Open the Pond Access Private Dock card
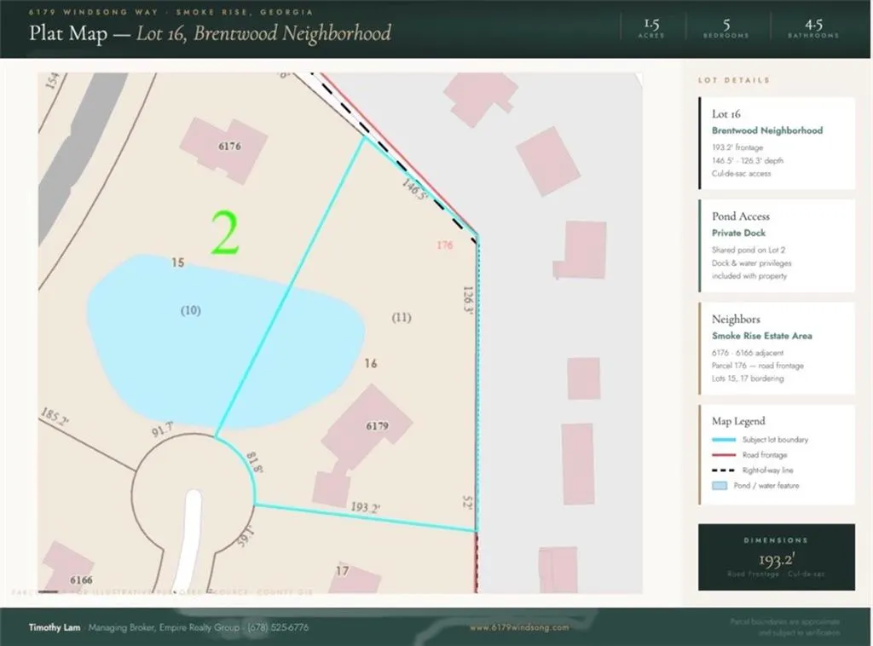 coord(777,245)
